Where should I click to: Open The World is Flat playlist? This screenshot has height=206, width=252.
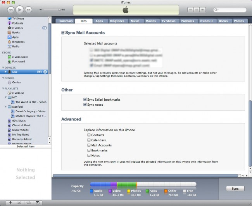pyautogui.click(x=31, y=102)
